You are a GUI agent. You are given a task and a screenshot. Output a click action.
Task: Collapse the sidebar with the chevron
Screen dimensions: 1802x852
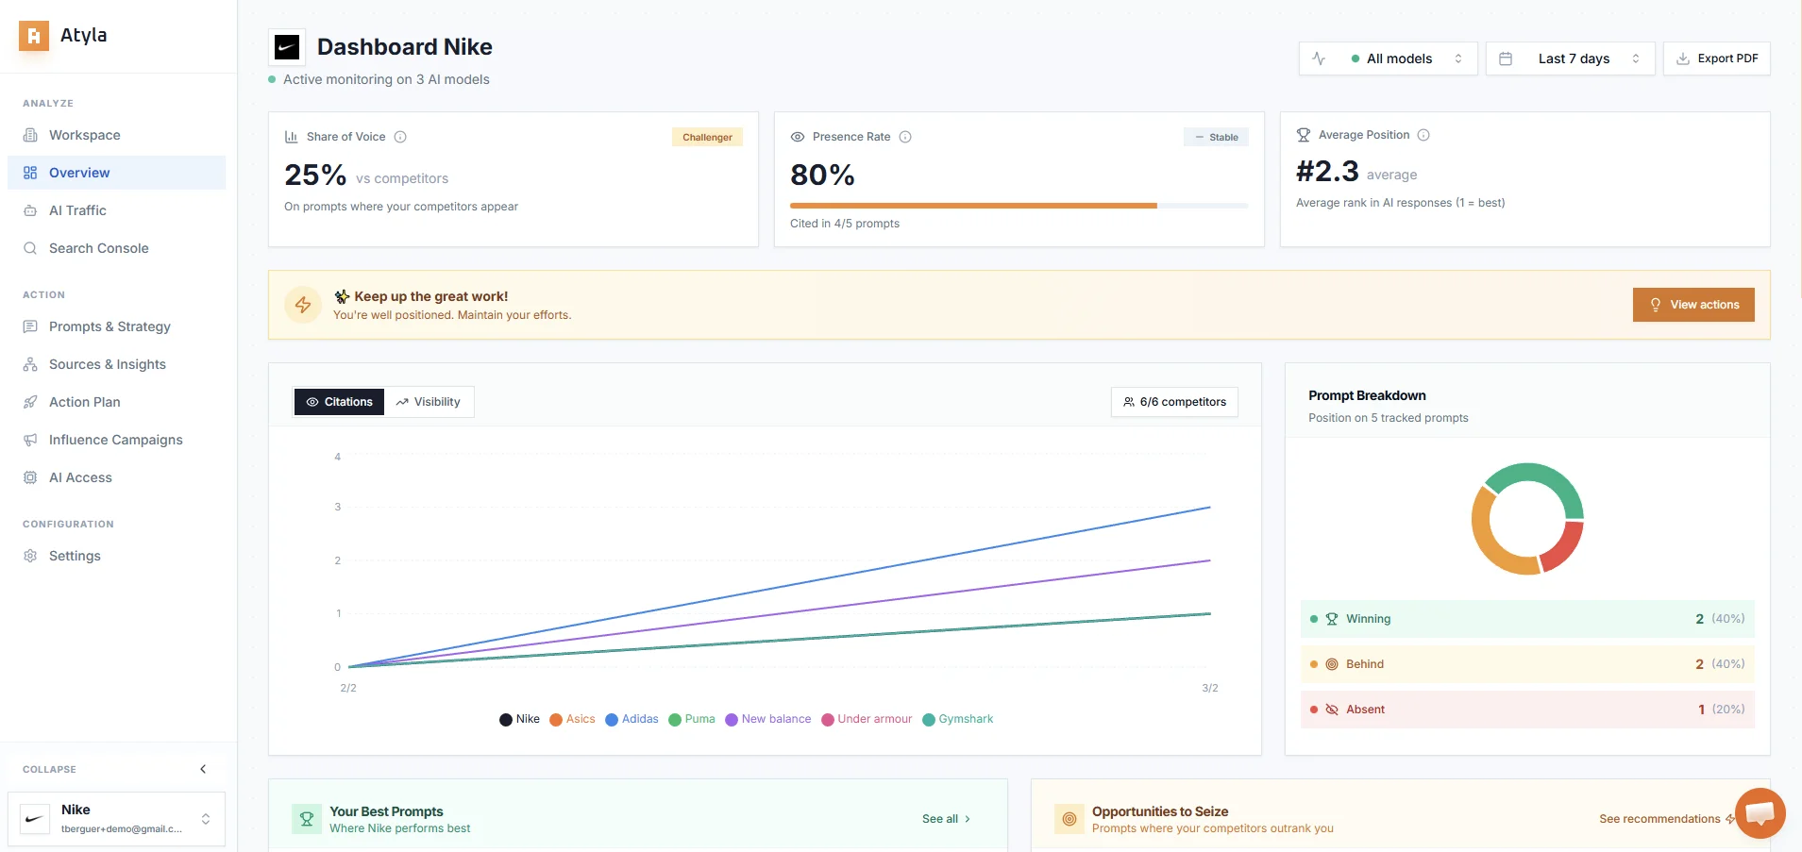click(x=202, y=769)
